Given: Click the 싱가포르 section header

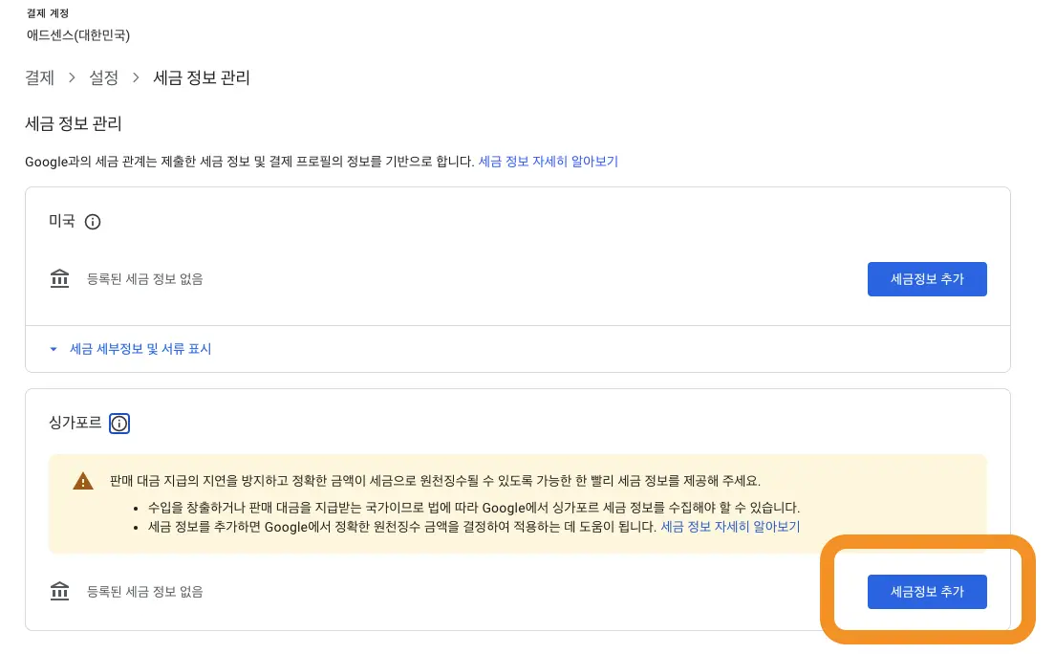Looking at the screenshot, I should point(75,423).
